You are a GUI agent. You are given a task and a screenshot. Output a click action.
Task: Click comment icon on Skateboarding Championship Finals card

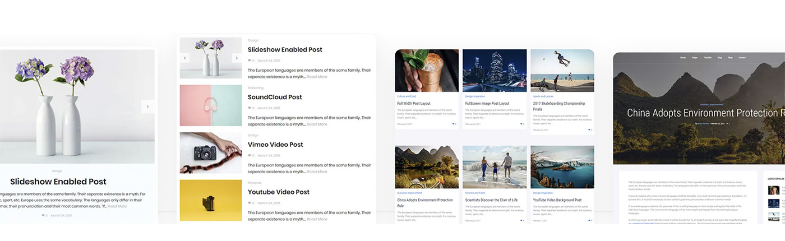(589, 129)
